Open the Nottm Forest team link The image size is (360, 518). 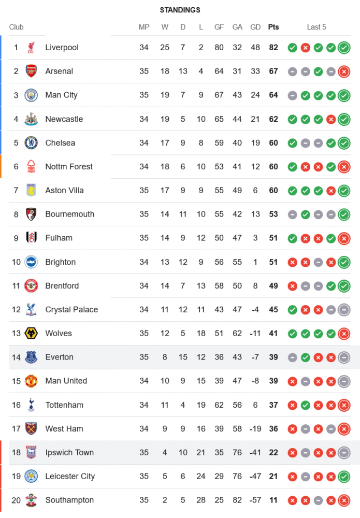tap(69, 167)
